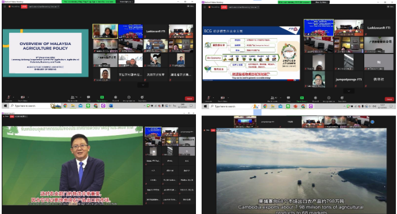The image size is (397, 214).
Task: Start Video in the BCG slide meeting
Action: tap(223, 99)
